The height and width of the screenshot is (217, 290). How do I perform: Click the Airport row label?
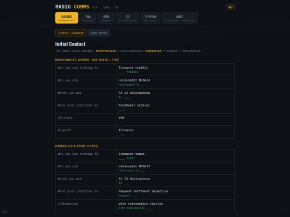coord(64,130)
